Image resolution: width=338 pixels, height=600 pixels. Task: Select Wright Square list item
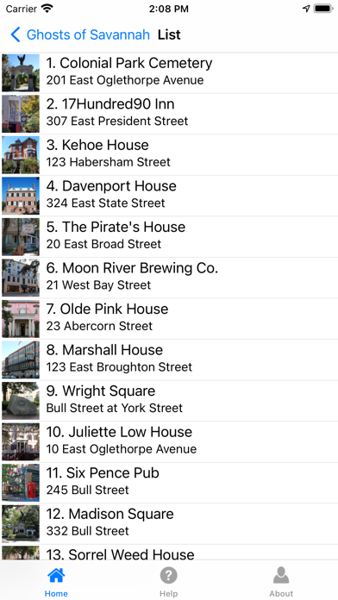pos(169,401)
